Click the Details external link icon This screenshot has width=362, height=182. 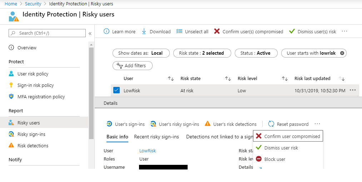(260, 168)
